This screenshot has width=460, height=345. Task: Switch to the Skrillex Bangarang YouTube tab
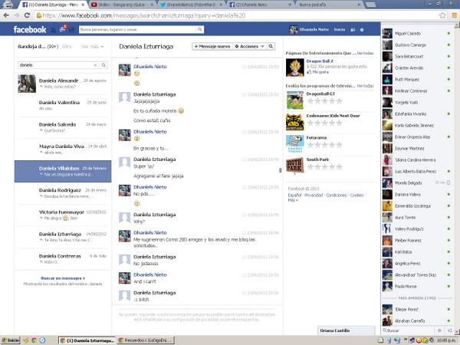[x=123, y=5]
